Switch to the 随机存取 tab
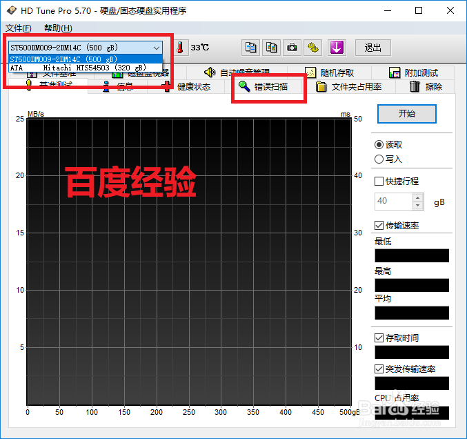Screen dimensions: 467x439 click(x=330, y=72)
